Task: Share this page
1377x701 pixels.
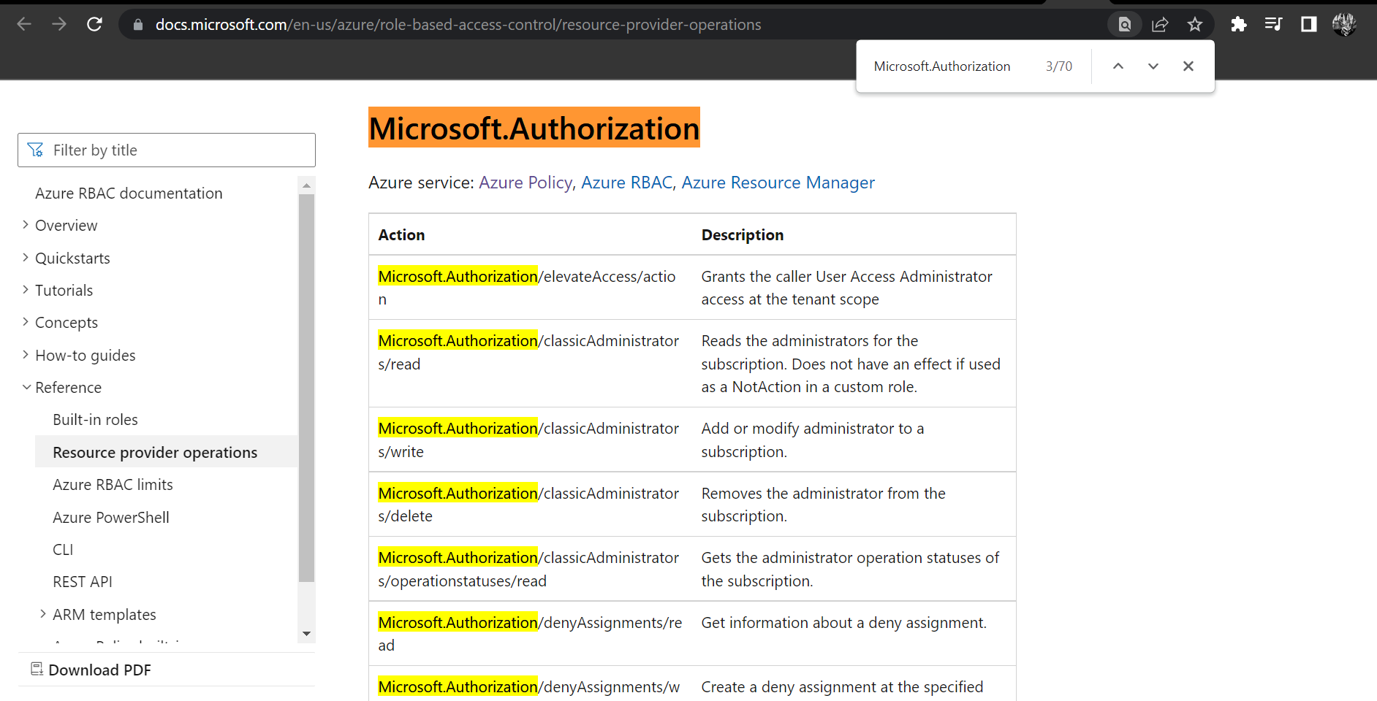Action: point(1160,24)
